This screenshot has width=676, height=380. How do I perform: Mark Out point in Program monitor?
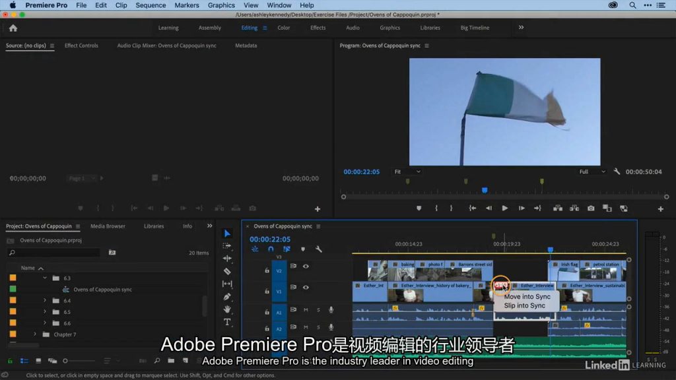pyautogui.click(x=452, y=208)
